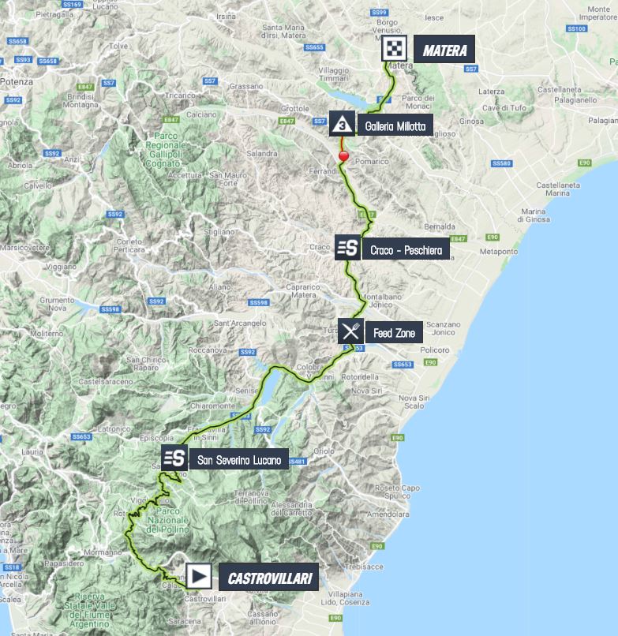The width and height of the screenshot is (618, 636).
Task: Click the Parco Regionale Gallipoli Cognato label
Action: point(166,150)
